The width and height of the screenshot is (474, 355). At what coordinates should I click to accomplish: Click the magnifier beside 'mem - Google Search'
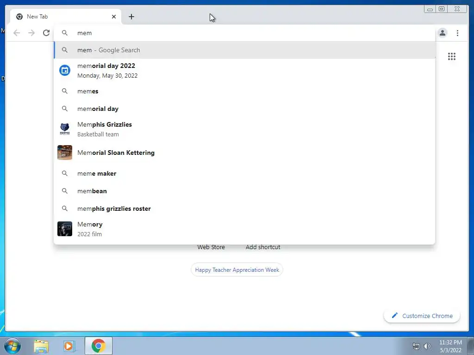(65, 50)
